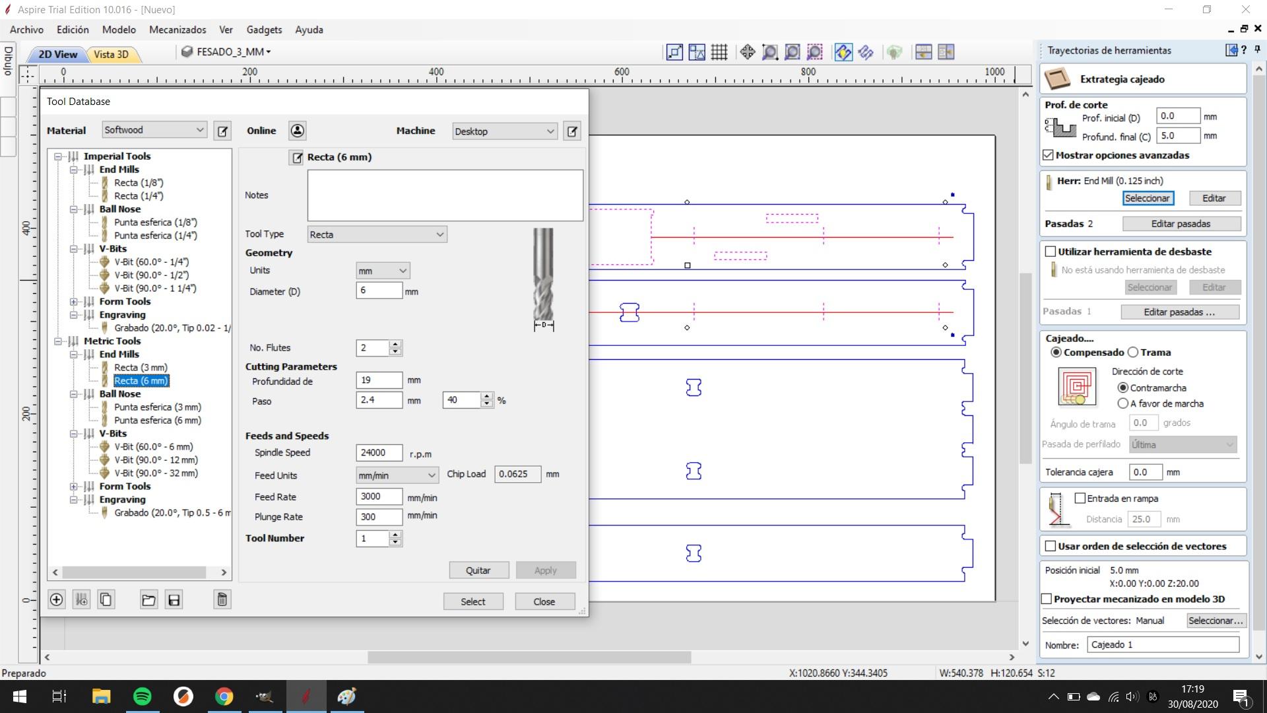Select Contramarcha cutting direction radio

[1122, 388]
